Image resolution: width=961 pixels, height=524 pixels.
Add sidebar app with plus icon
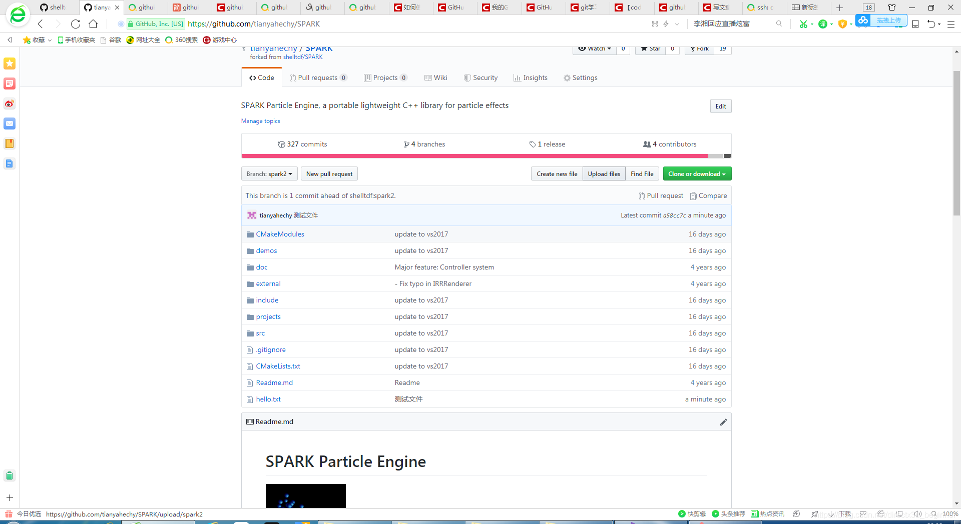click(x=10, y=497)
